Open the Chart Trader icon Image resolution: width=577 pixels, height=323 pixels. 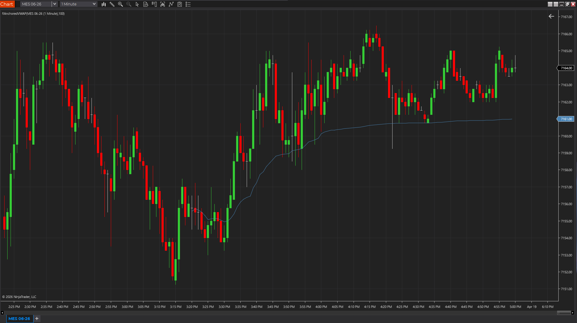pos(154,4)
